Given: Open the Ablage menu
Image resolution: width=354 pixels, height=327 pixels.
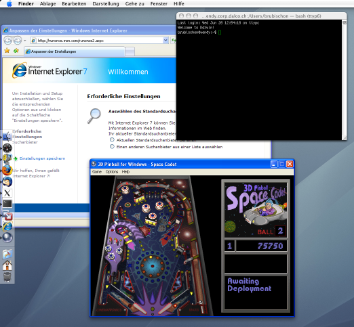Looking at the screenshot, I should (x=47, y=3).
